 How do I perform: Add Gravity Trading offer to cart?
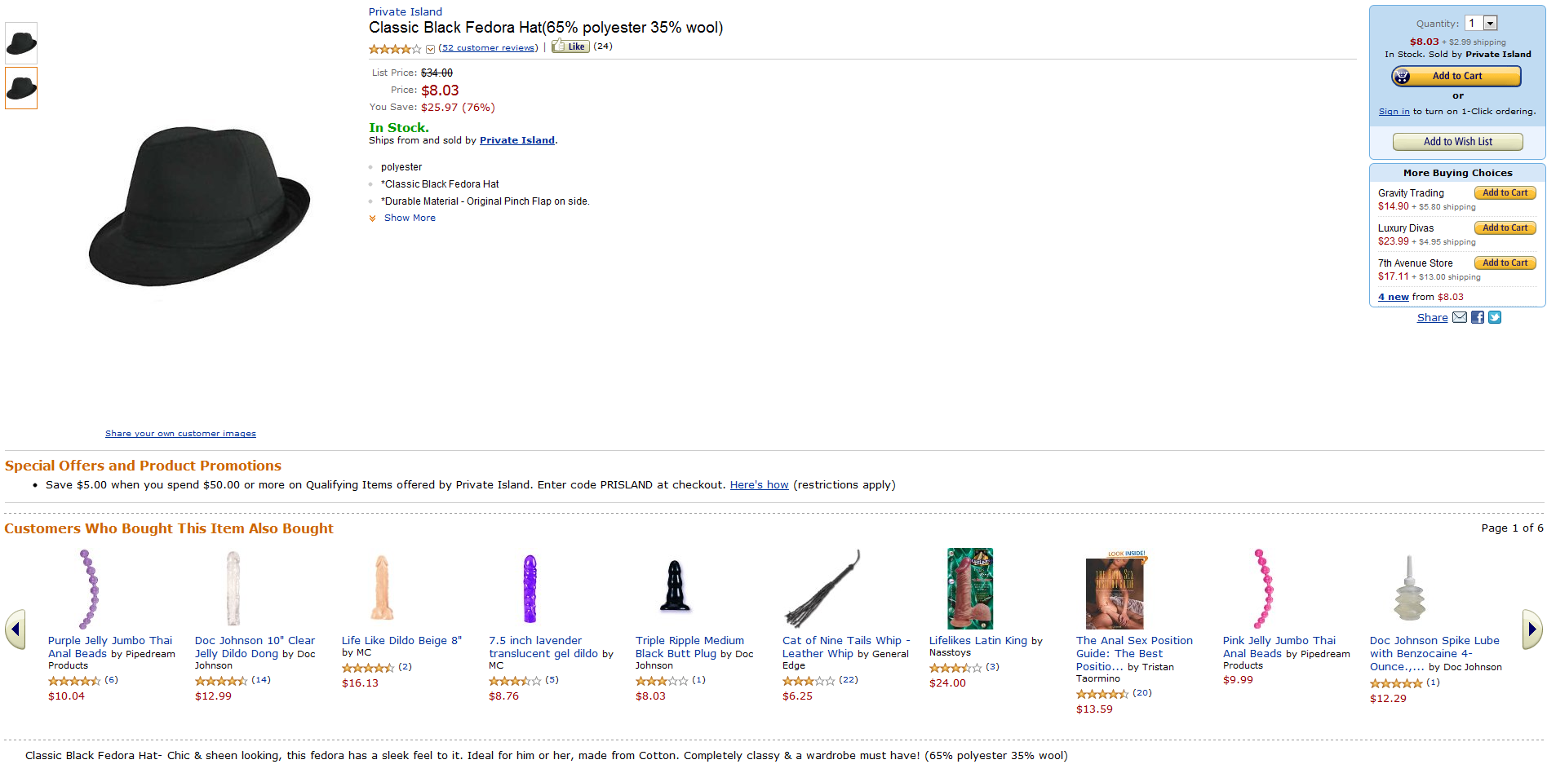click(1505, 193)
